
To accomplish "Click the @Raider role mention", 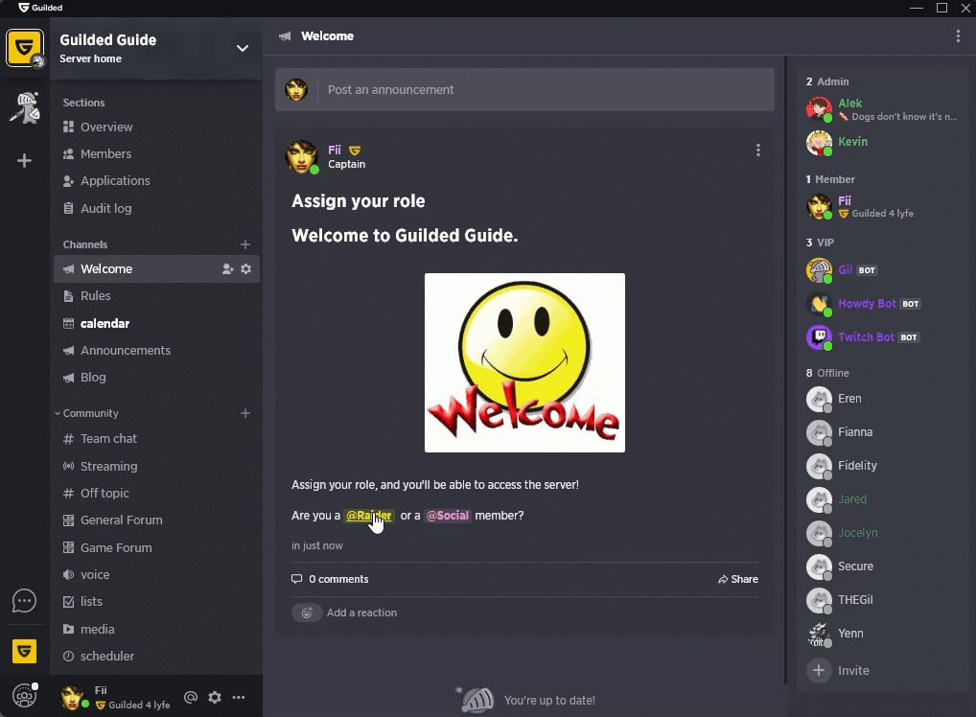I will tap(368, 516).
